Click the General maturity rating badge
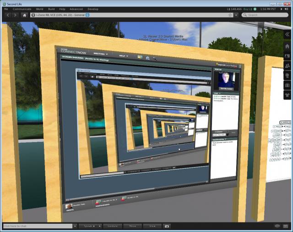The width and height of the screenshot is (293, 232). [87, 15]
